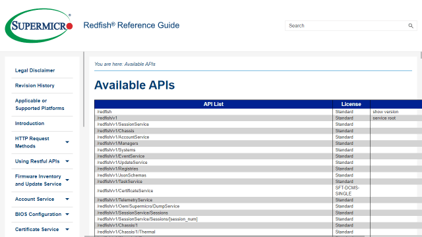Viewport: 422px width, 237px height.
Task: Expand the Using Restful APIs arrow
Action: point(67,161)
